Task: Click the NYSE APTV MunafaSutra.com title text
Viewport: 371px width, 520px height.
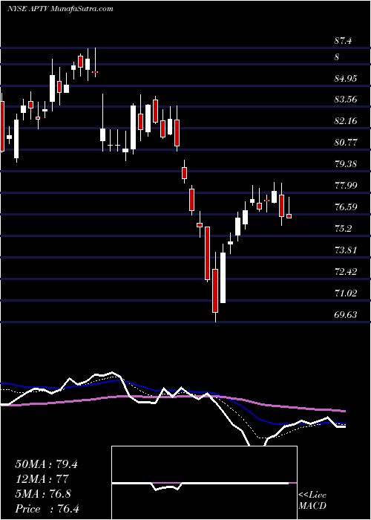Action: coord(60,8)
